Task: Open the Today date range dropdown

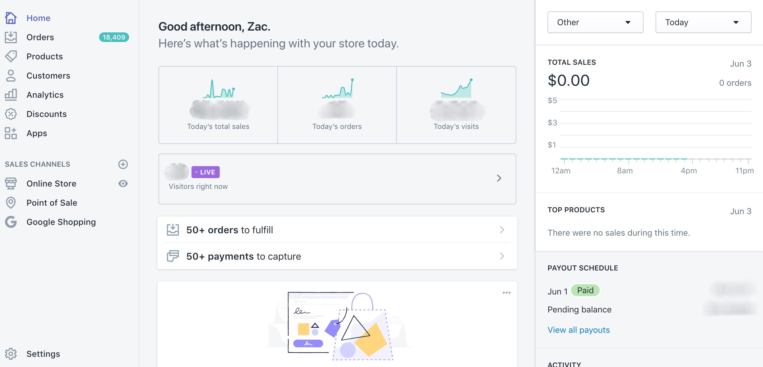Action: 703,22
